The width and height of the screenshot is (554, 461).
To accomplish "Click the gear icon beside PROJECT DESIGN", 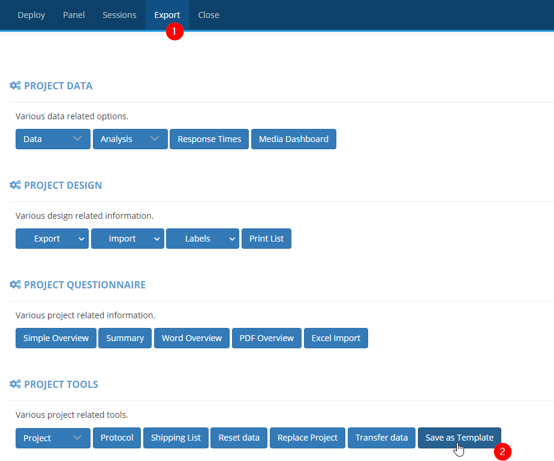I will point(14,185).
